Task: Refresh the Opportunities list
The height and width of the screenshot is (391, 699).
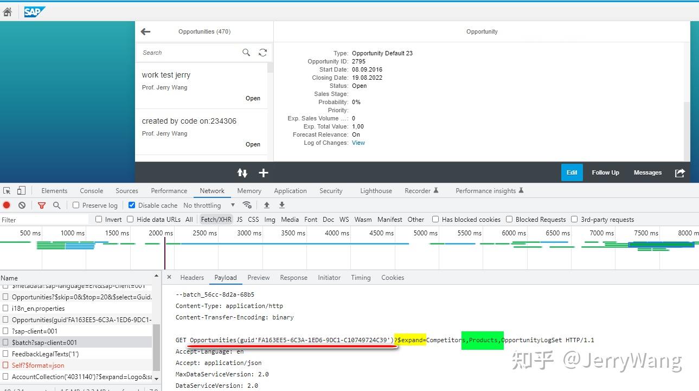Action: click(262, 52)
